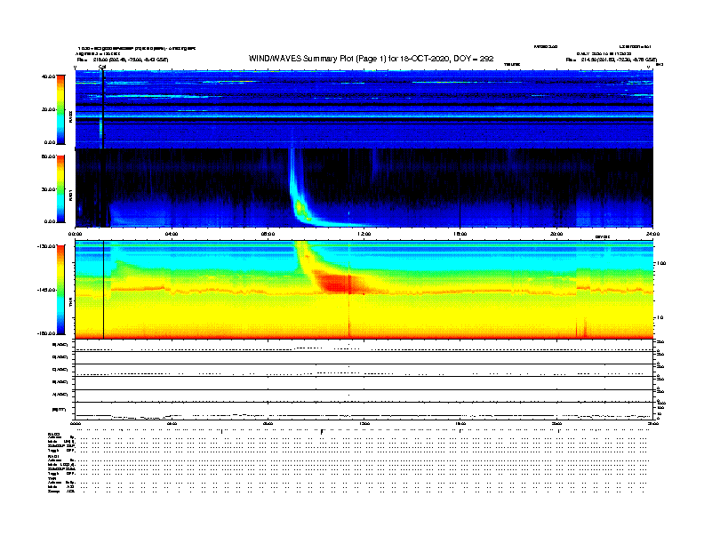Click the 16:00 tick on the bottom time axis
704x544 pixels.
click(x=460, y=423)
